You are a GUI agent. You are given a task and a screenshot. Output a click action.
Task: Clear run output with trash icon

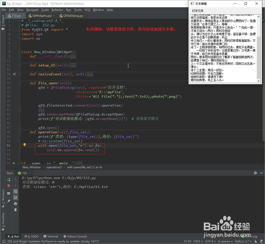pos(15,210)
